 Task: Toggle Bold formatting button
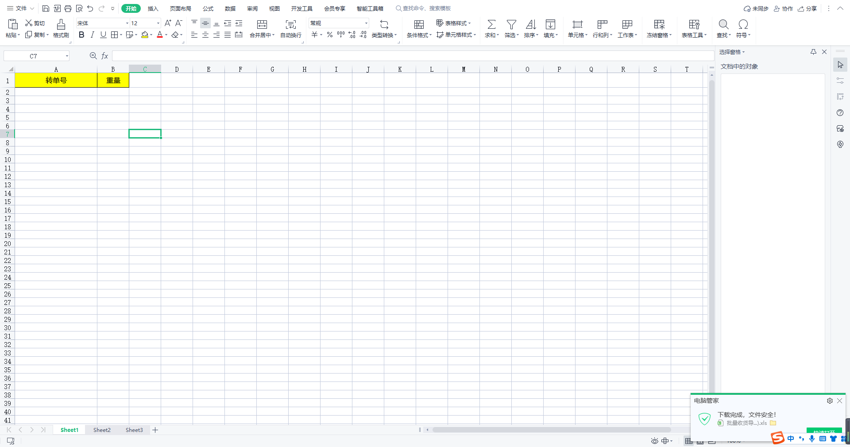tap(81, 35)
